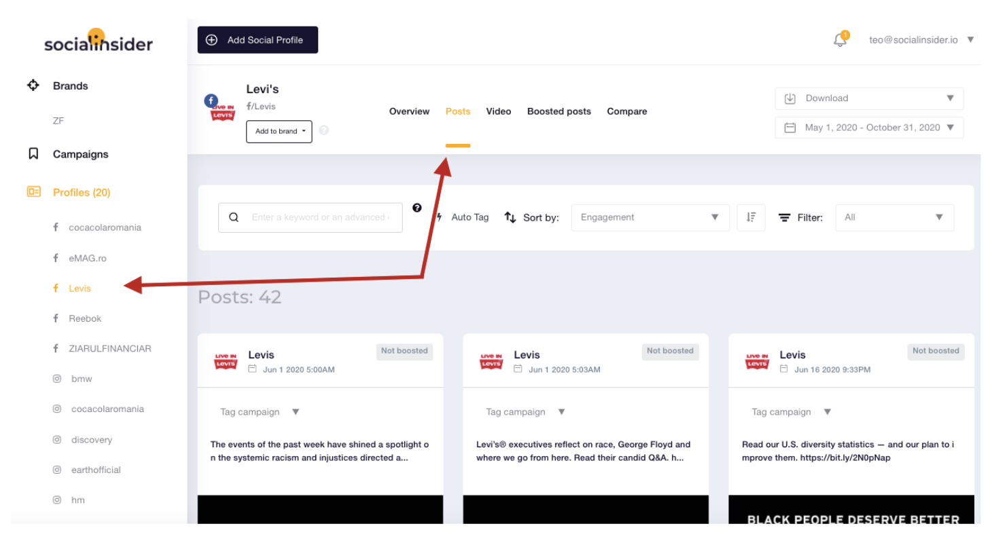Image resolution: width=992 pixels, height=543 pixels.
Task: Switch to the Video tab
Action: [x=499, y=111]
